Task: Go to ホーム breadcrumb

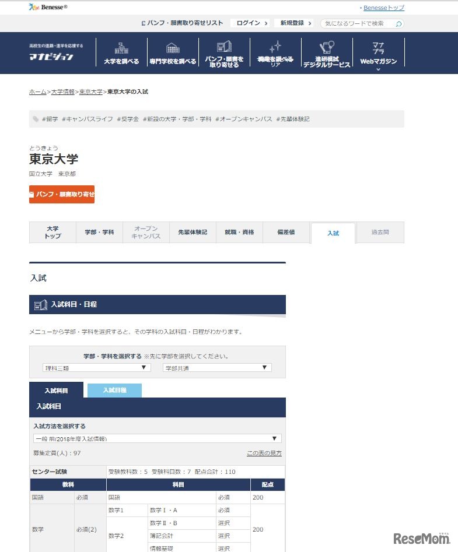Action: 38,92
